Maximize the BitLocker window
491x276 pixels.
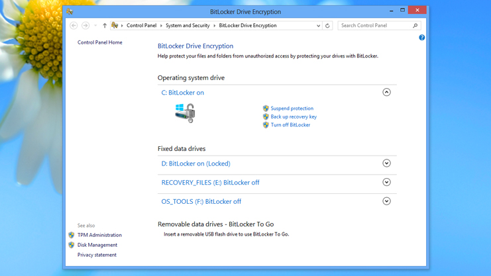(403, 11)
